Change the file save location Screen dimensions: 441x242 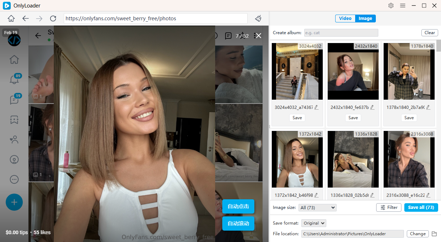tap(417, 234)
